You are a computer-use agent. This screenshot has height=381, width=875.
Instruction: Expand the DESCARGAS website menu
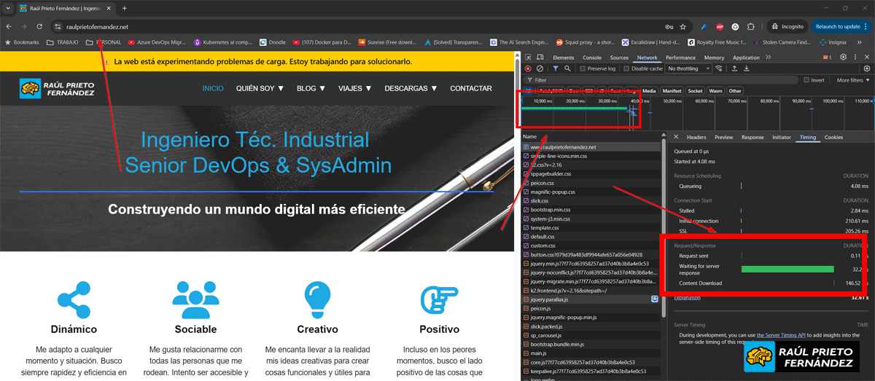[x=411, y=89]
